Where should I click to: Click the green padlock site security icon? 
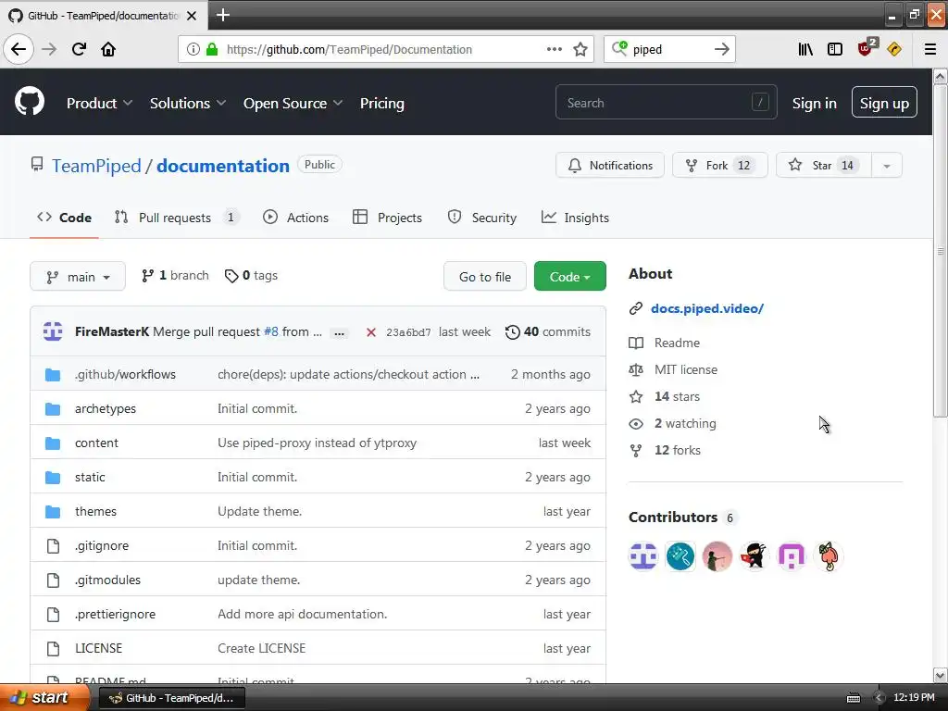212,49
